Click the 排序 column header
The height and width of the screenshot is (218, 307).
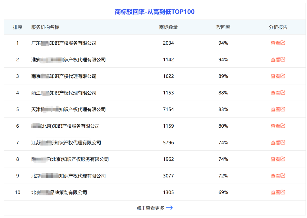tap(18, 27)
